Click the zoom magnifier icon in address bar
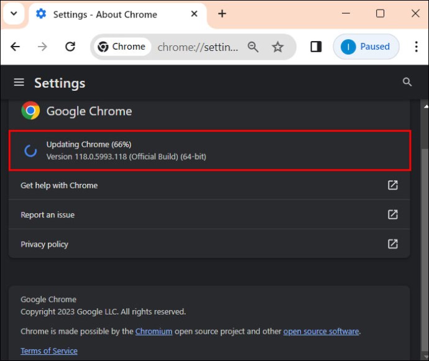 [253, 47]
